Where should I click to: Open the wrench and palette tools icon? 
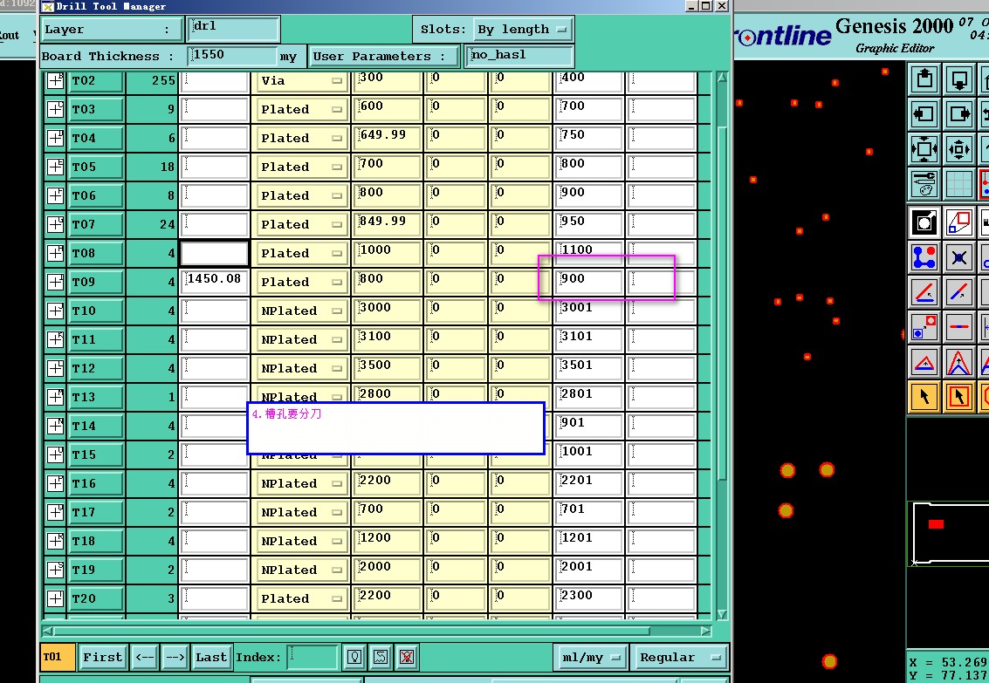tap(924, 184)
